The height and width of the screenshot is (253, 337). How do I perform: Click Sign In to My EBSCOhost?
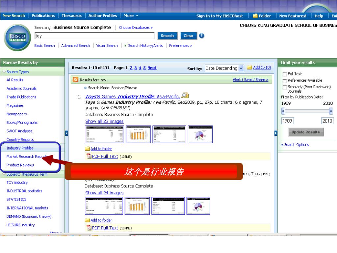click(220, 16)
